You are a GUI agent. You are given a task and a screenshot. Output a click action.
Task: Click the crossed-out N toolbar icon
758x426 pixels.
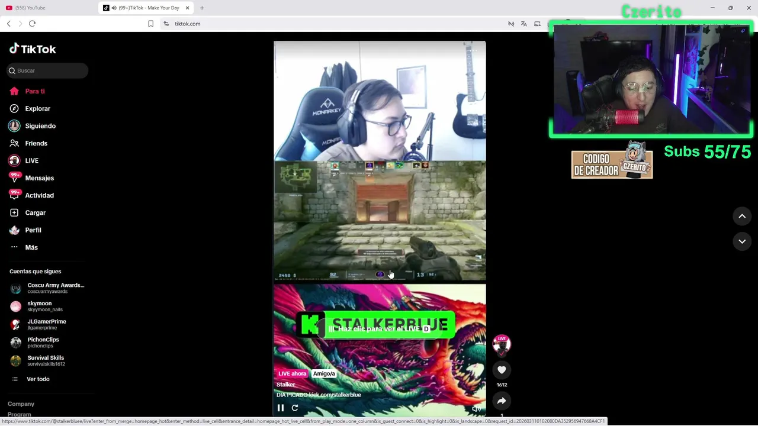pos(511,24)
